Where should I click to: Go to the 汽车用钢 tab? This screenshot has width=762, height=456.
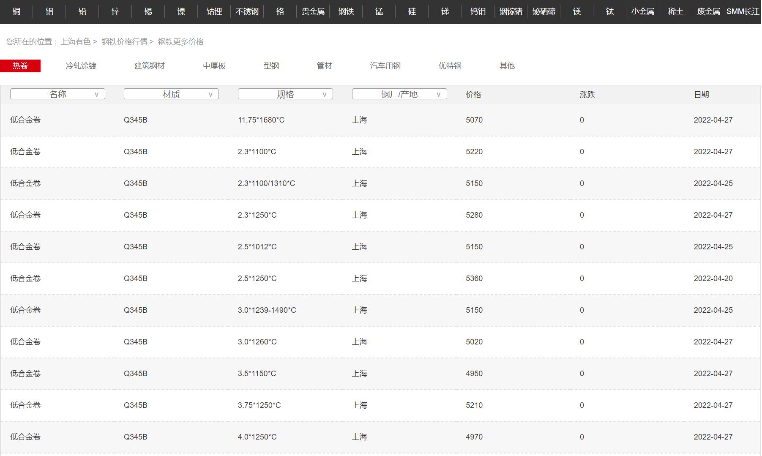pos(385,66)
